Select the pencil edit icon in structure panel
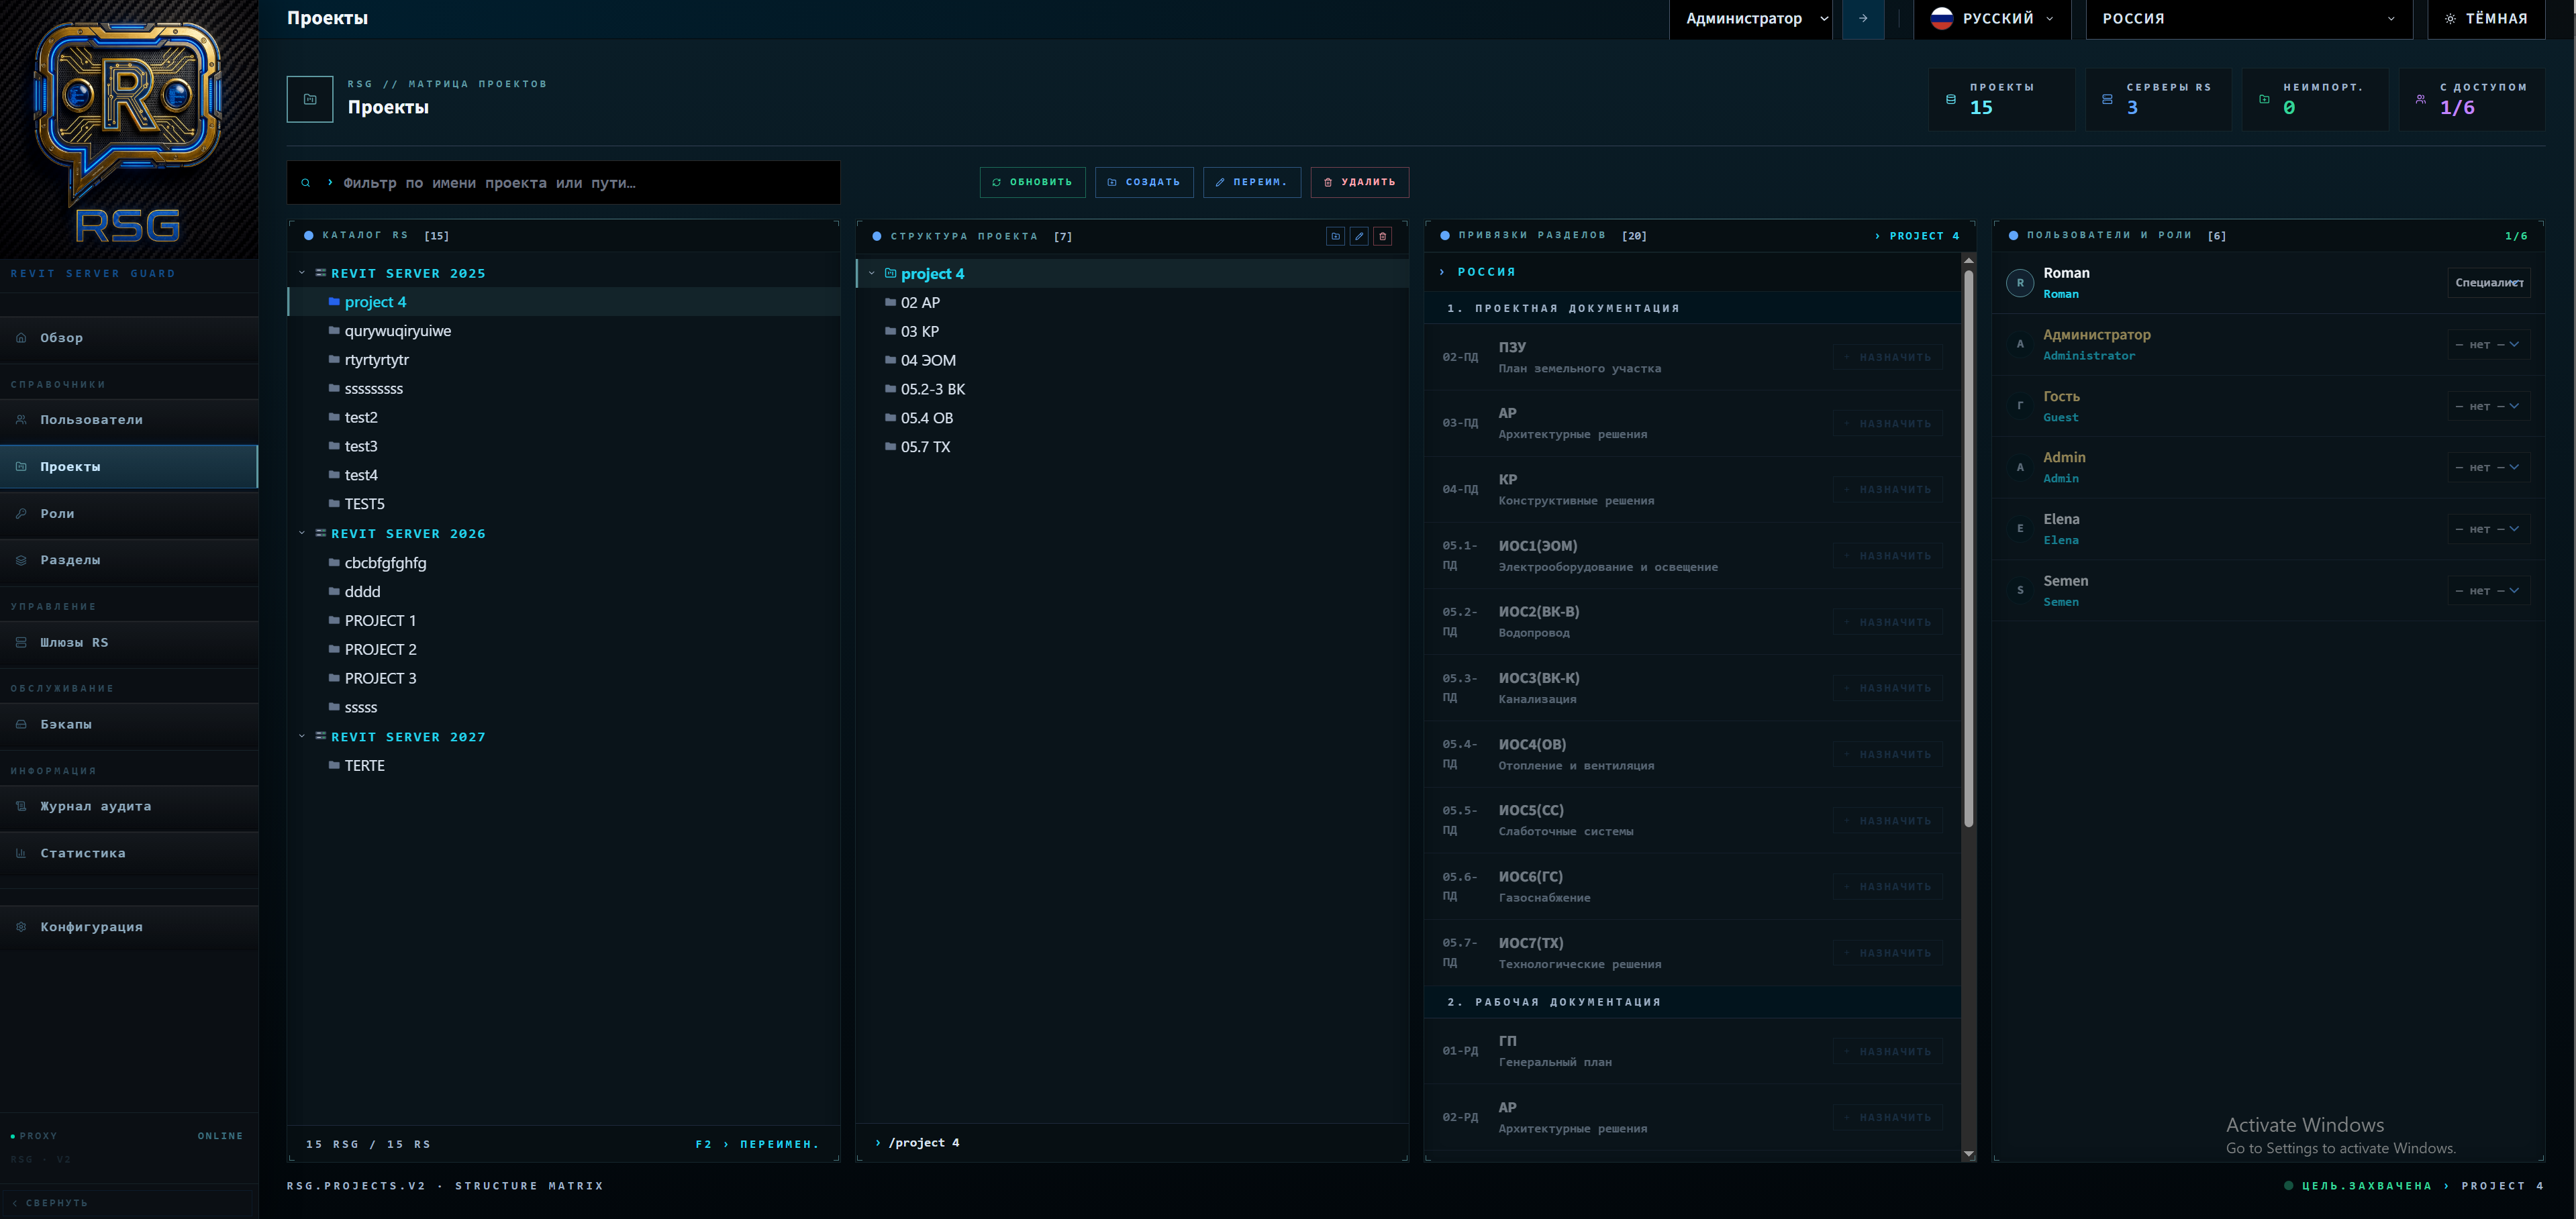The height and width of the screenshot is (1219, 2576). point(1359,237)
